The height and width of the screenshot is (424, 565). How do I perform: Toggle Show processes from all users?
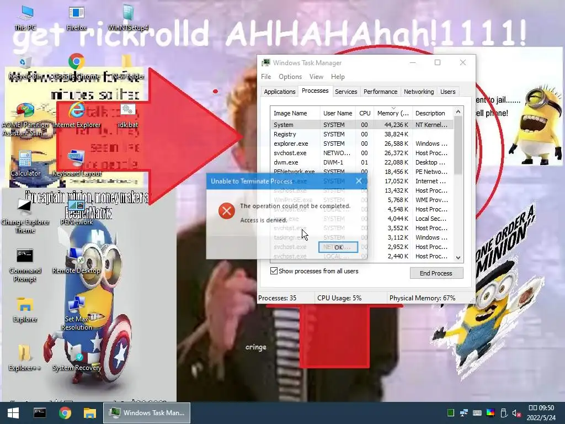tap(274, 271)
